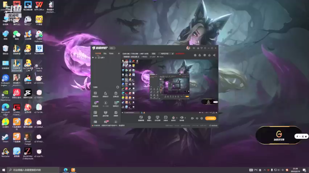Screen dimensions: 309x173
Task: Add a new scene with the plus button
Action: tap(119, 53)
